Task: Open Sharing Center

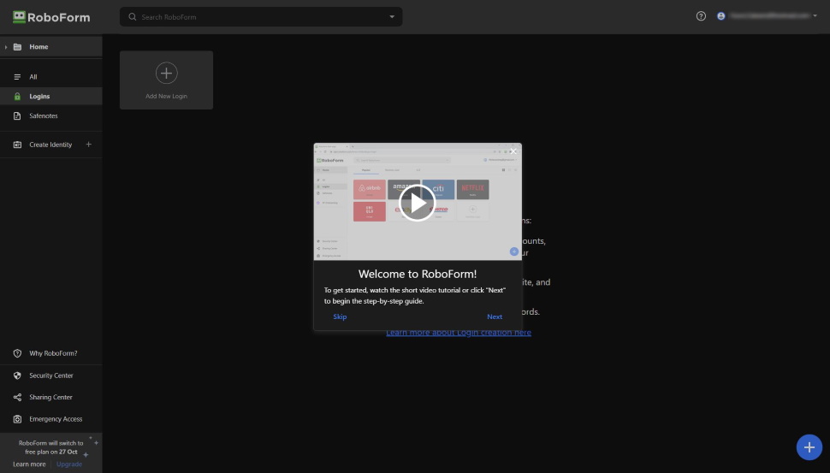Action: pos(50,398)
